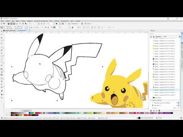The height and width of the screenshot is (137, 183).
Task: Select the Zoom tool
Action: point(2,41)
